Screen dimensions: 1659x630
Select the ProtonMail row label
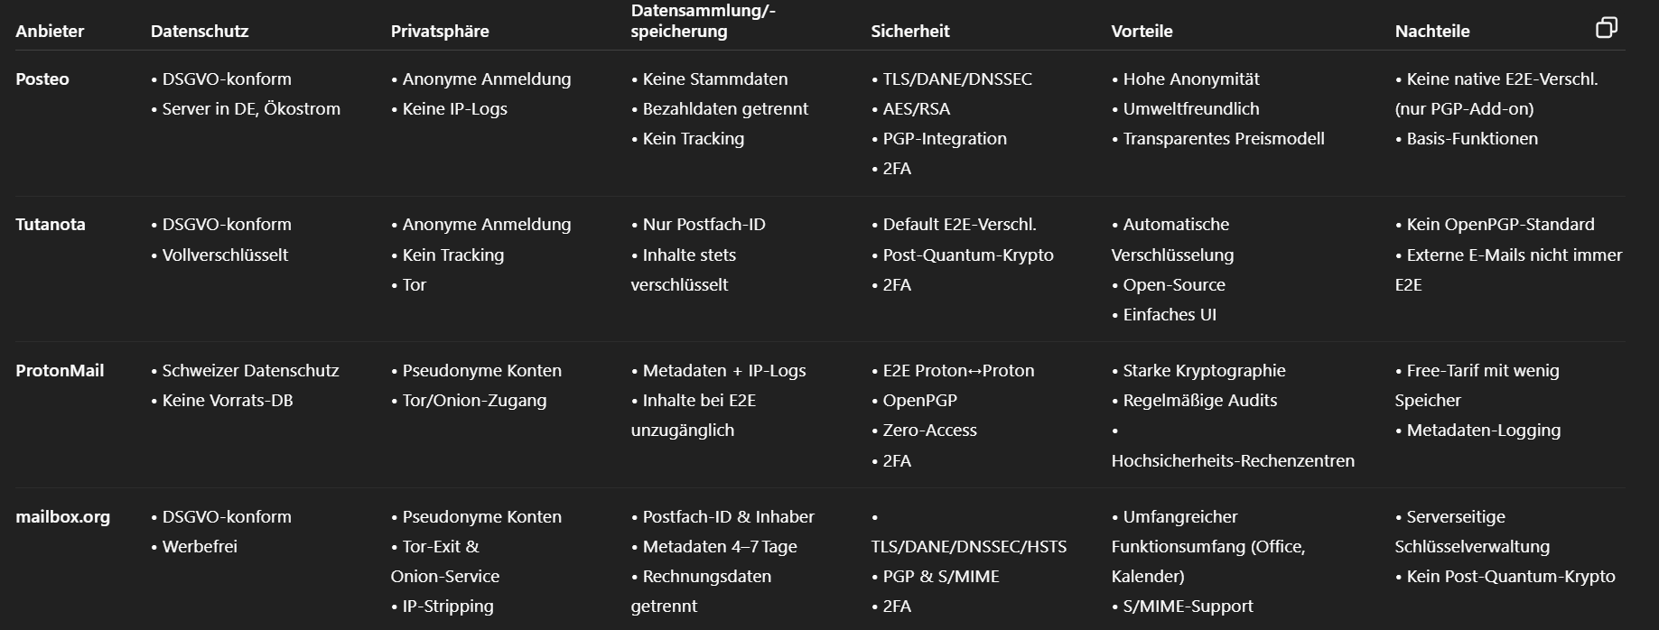[60, 370]
